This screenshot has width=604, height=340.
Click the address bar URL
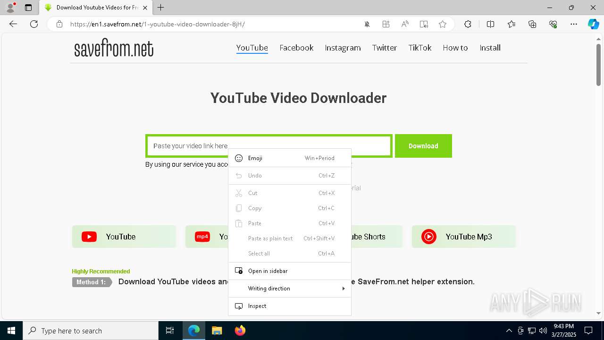click(x=158, y=24)
